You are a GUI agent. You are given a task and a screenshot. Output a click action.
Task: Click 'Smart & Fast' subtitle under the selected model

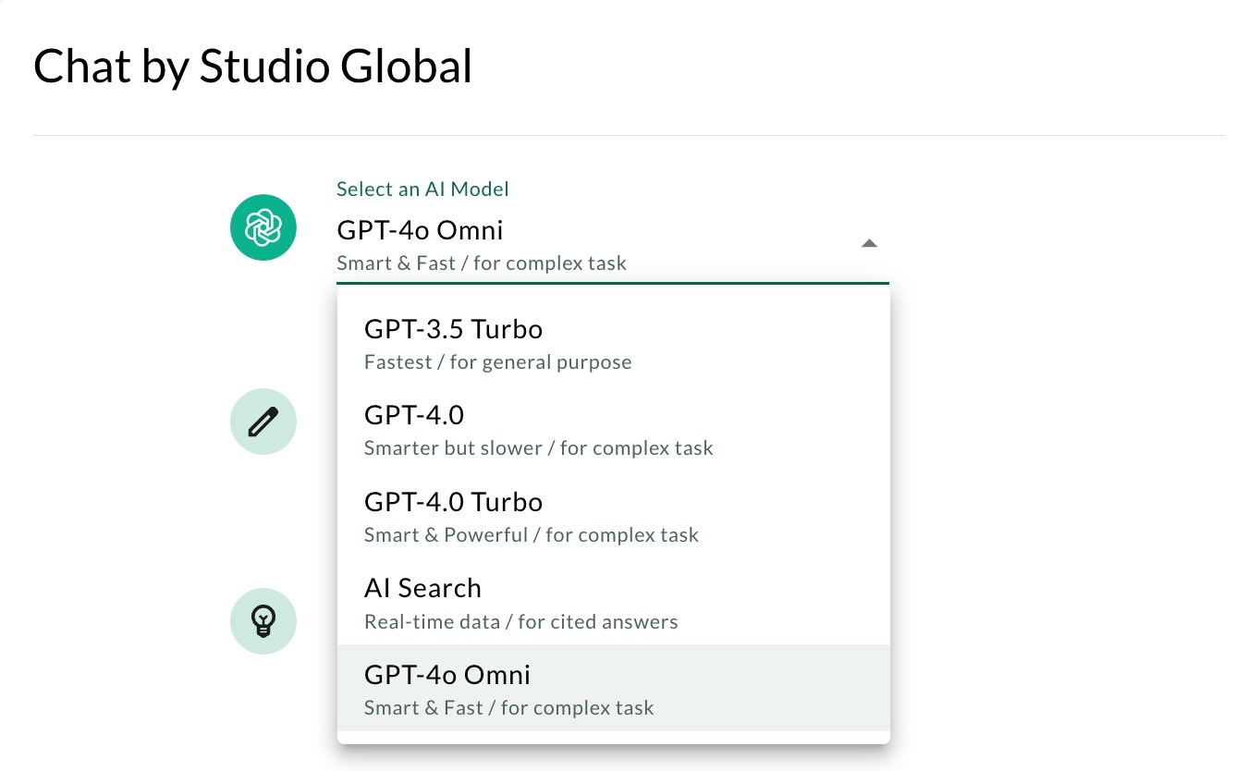pos(481,263)
